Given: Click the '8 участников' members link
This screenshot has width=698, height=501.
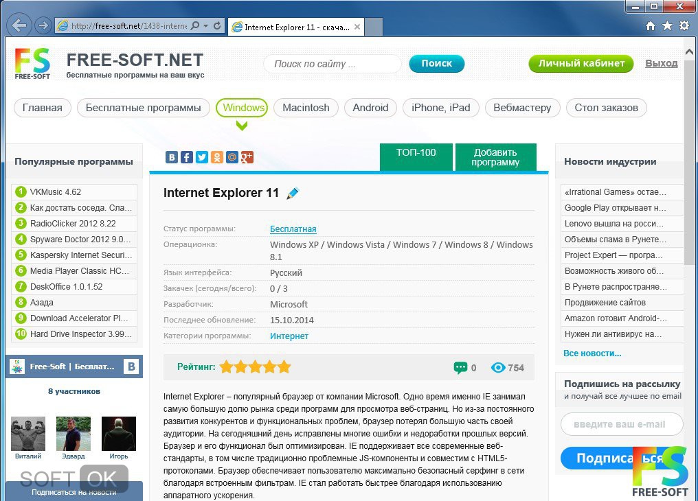Looking at the screenshot, I should pyautogui.click(x=74, y=391).
